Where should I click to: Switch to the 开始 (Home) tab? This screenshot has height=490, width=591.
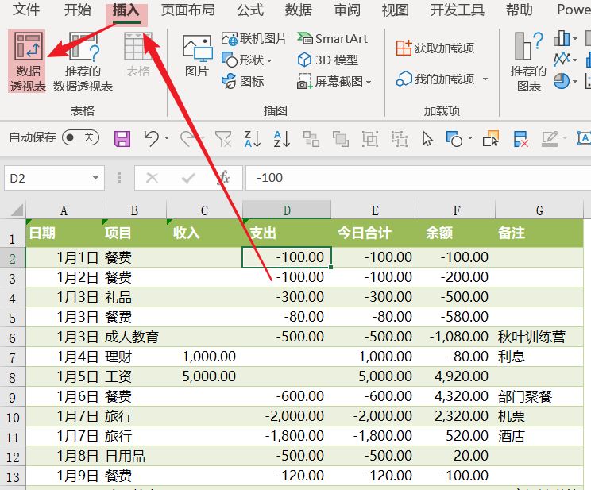click(x=78, y=10)
